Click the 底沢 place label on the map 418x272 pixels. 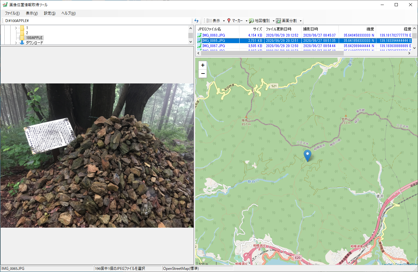click(x=380, y=196)
